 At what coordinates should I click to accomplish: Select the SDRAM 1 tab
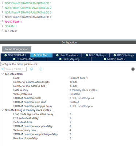(x=41, y=55)
